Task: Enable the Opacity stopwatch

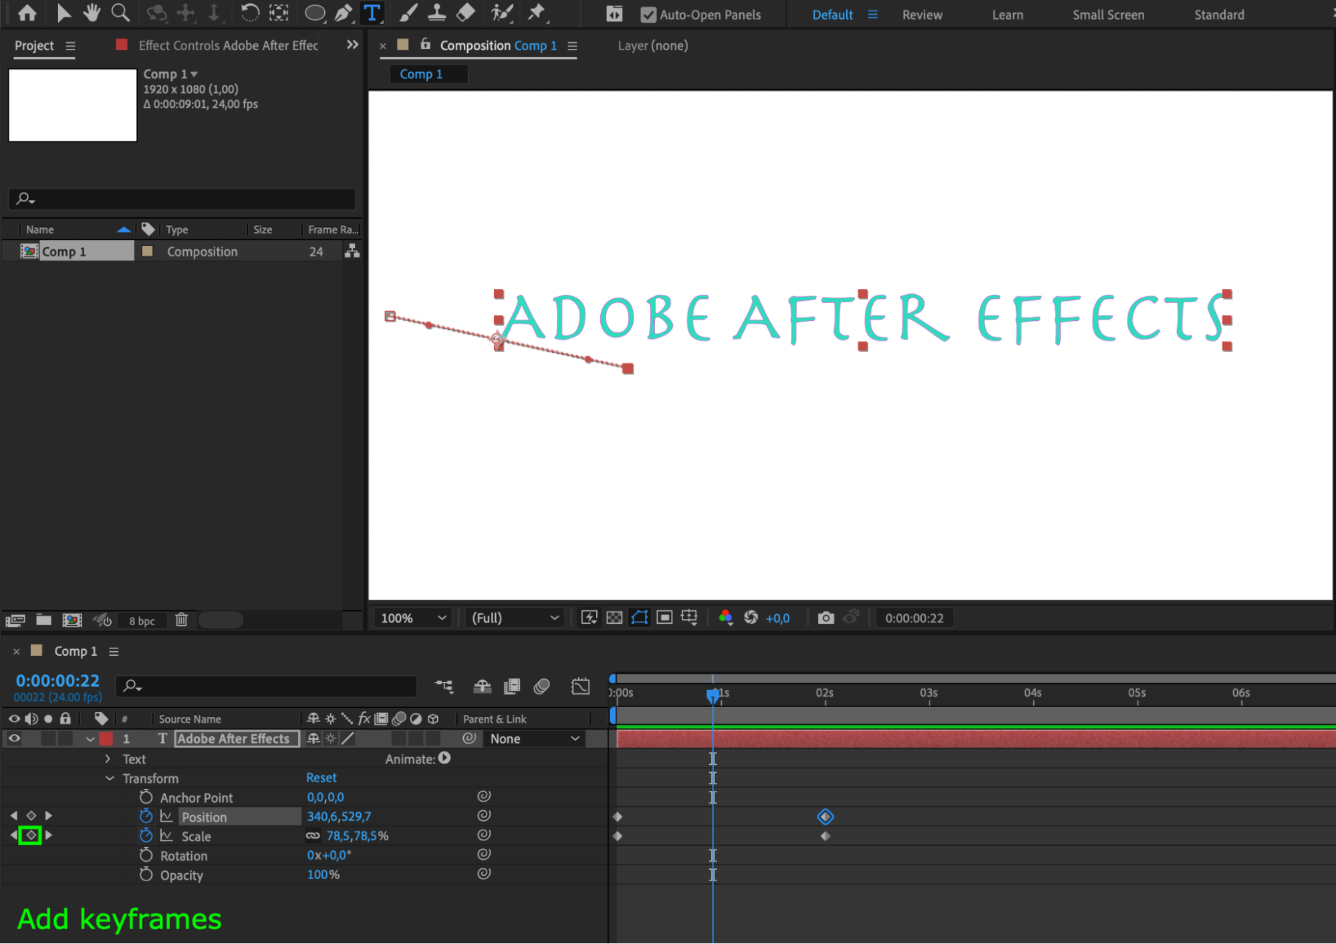Action: click(146, 874)
